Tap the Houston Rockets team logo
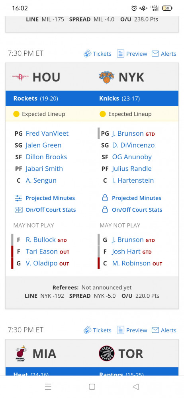184x398 pixels. coord(21,77)
